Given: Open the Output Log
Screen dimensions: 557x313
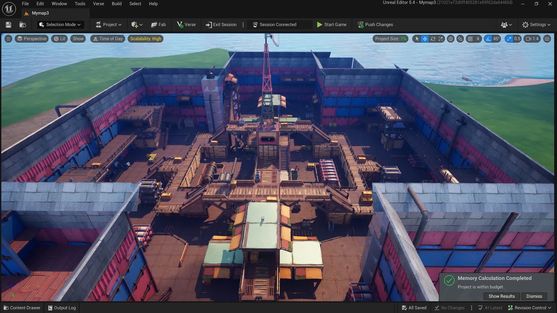Looking at the screenshot, I should pyautogui.click(x=62, y=308).
